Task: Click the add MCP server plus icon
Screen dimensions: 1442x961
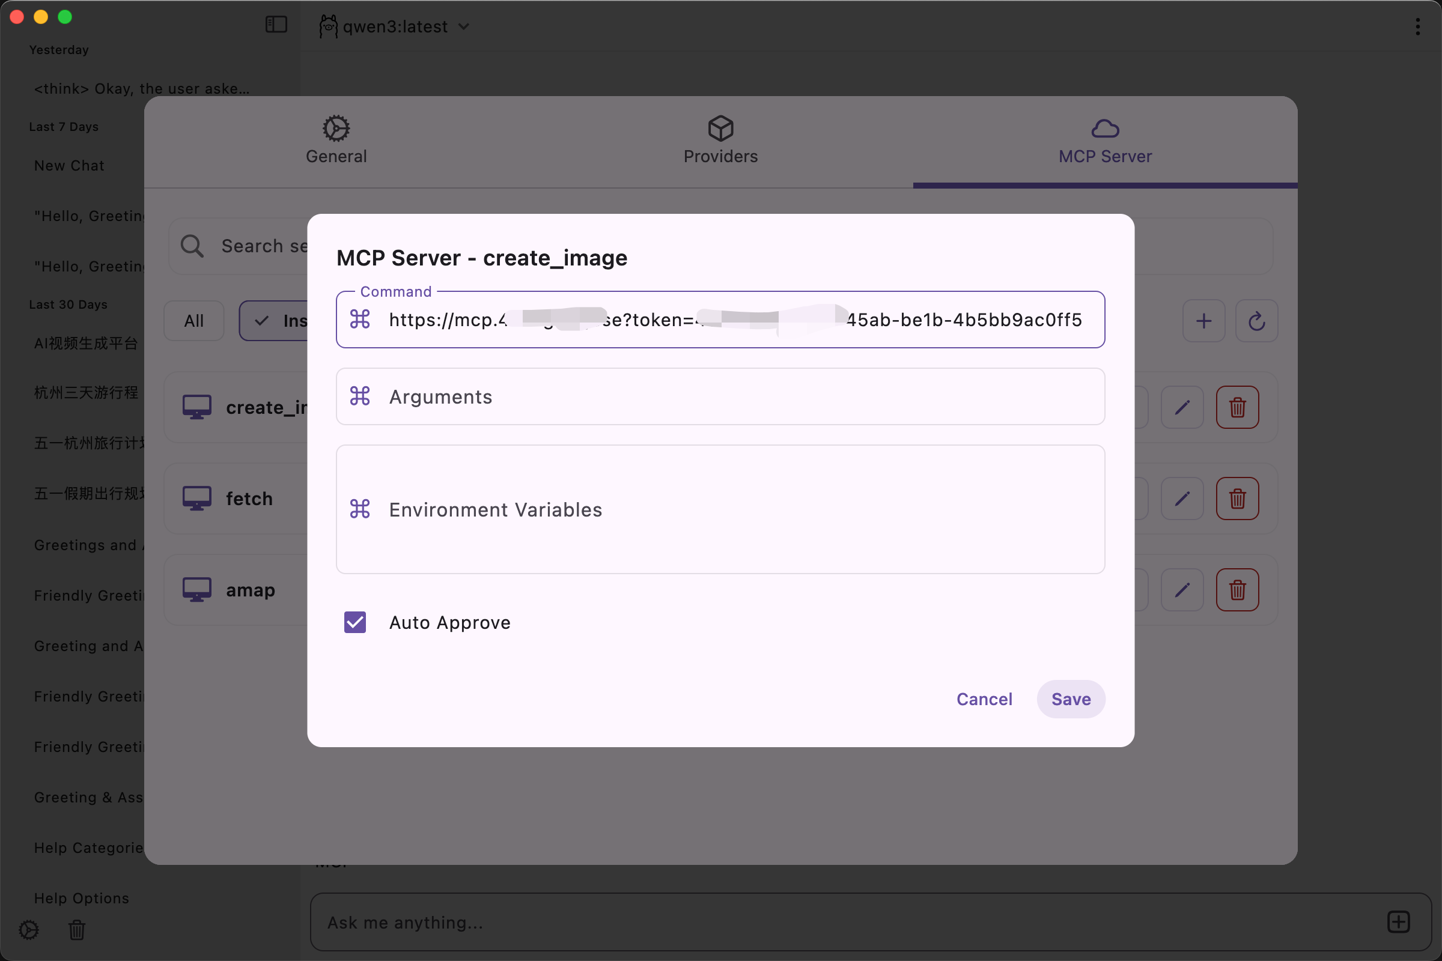Action: [x=1203, y=321]
